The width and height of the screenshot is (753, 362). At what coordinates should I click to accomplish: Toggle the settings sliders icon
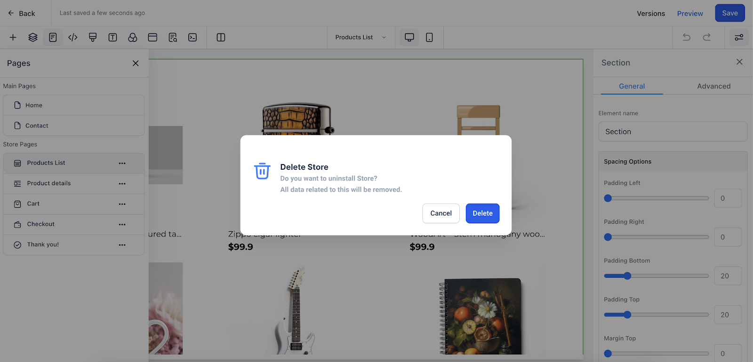click(x=739, y=37)
